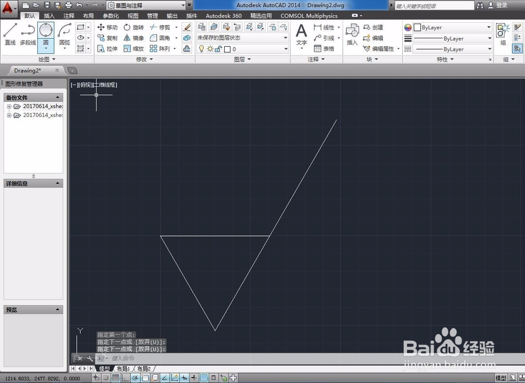525x383 pixels.
Task: Open the layer 0 dropdown list
Action: pos(243,49)
